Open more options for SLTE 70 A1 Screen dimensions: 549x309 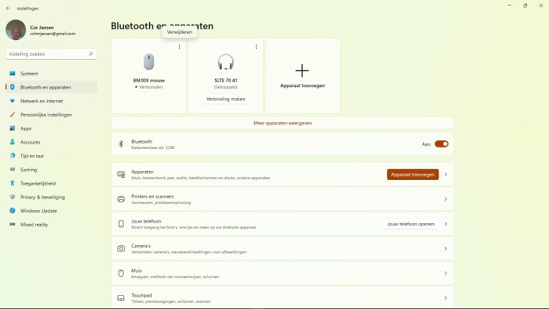(256, 47)
